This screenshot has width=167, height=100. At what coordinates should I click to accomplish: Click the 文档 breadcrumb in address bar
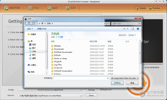tap(49, 24)
